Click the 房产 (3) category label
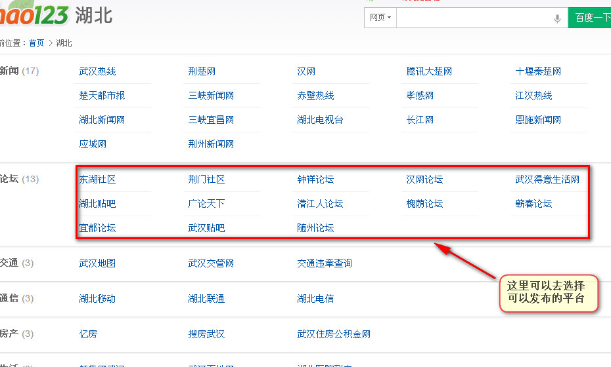The width and height of the screenshot is (611, 367). tap(17, 334)
